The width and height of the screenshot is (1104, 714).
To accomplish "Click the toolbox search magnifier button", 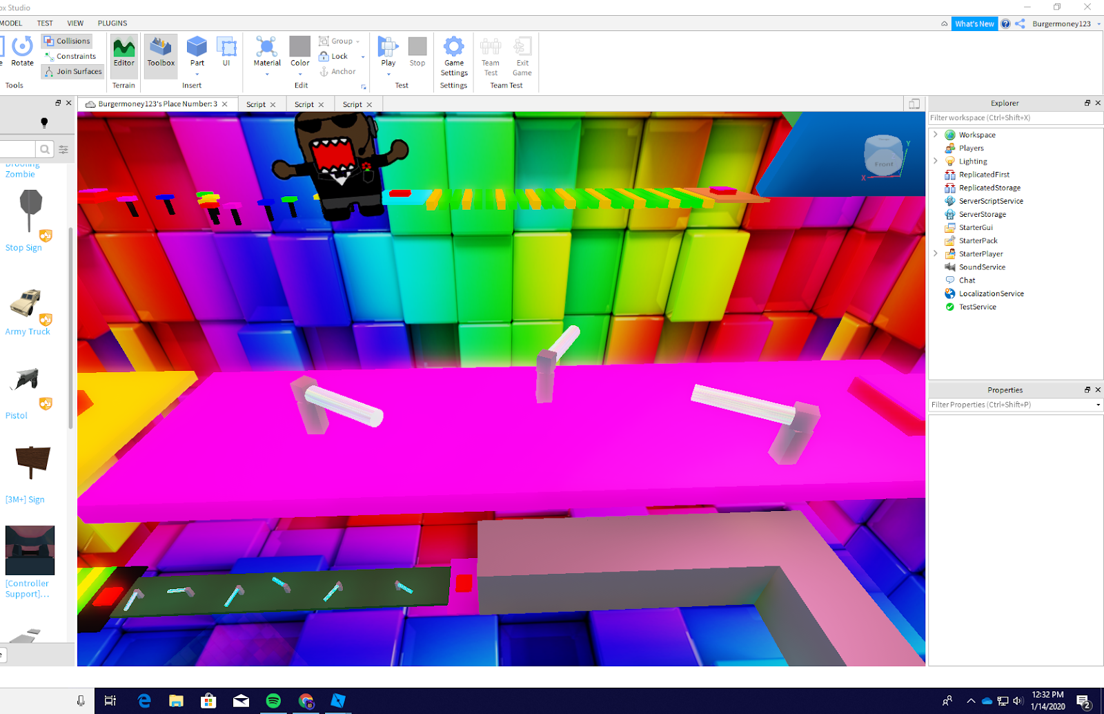I will point(45,149).
